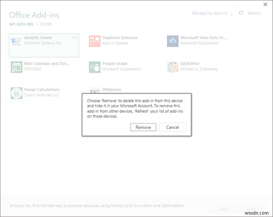Click the Wikipedia title text
Screen dimensions: 273x217
(x=111, y=90)
